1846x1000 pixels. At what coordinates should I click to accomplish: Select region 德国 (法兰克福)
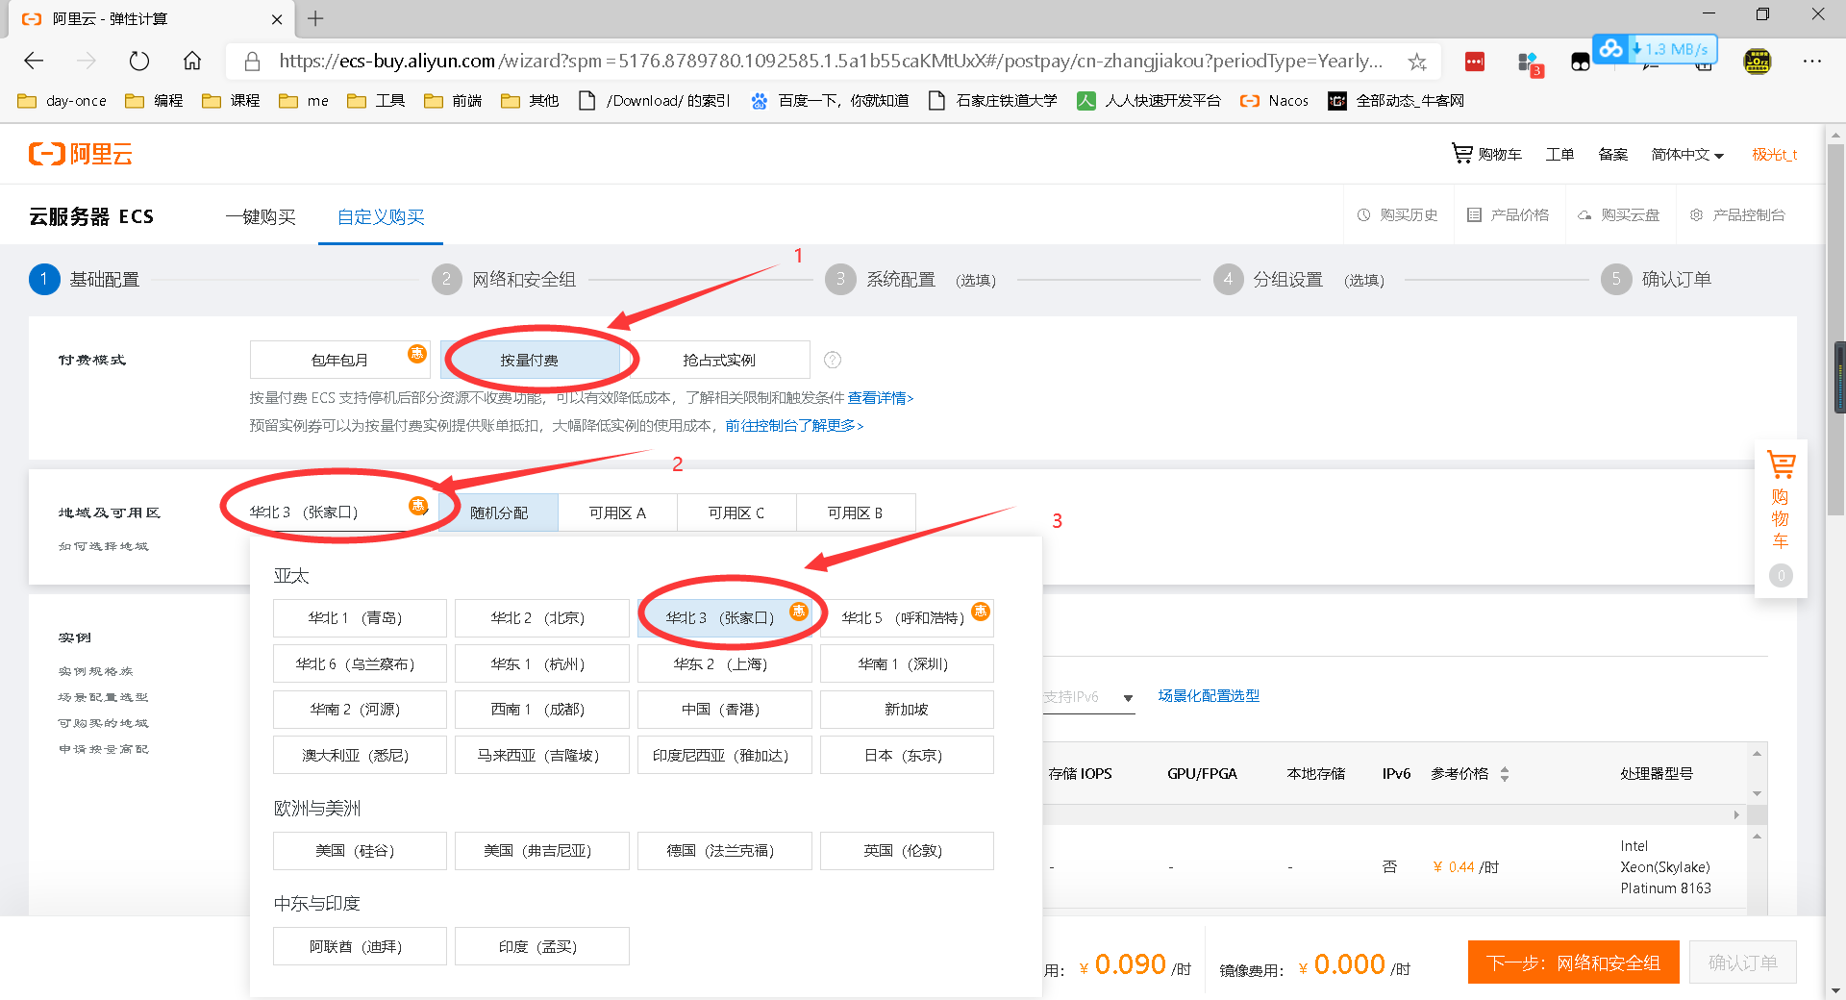pos(725,851)
